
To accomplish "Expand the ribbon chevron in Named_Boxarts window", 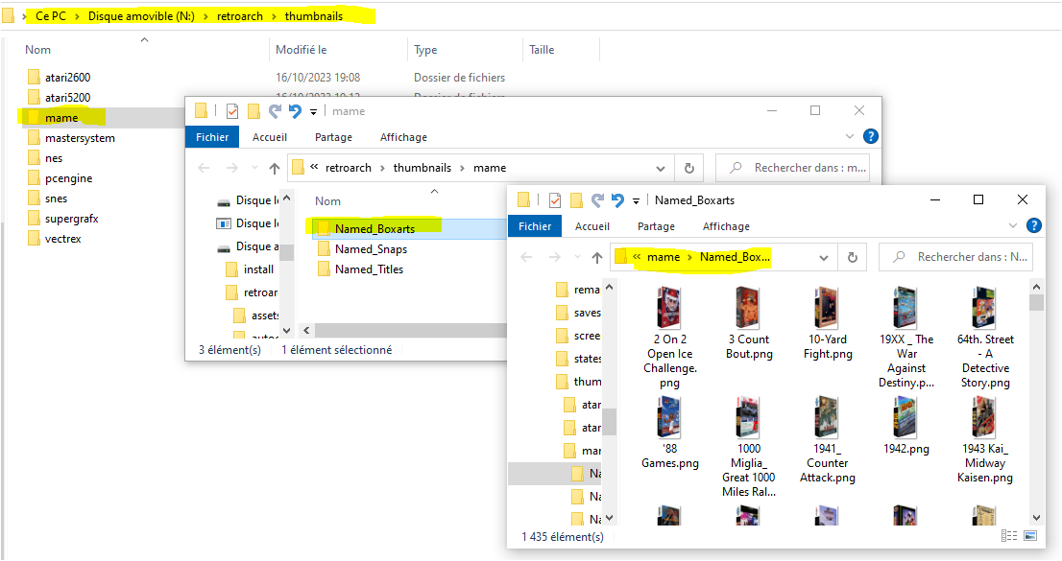I will (x=1011, y=226).
